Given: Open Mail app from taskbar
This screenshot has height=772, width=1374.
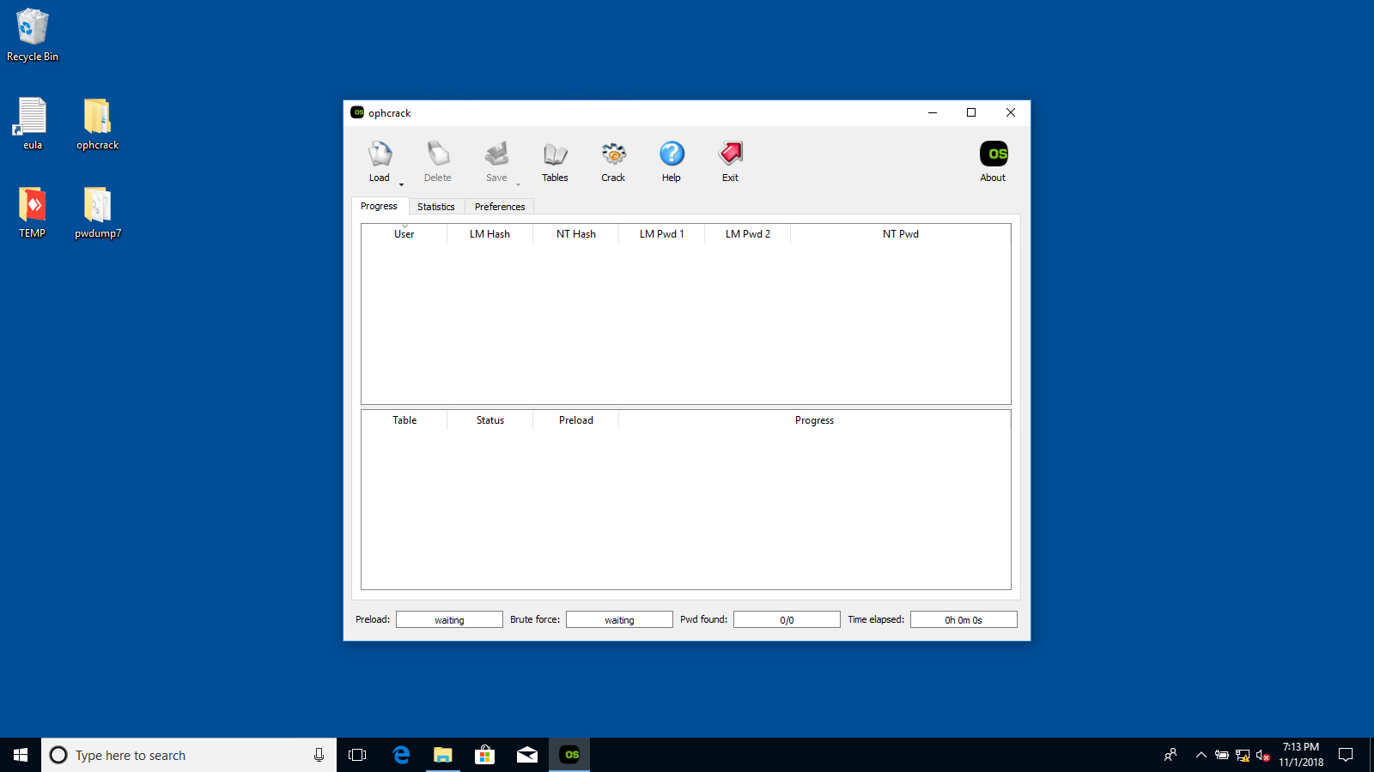Looking at the screenshot, I should (x=526, y=755).
